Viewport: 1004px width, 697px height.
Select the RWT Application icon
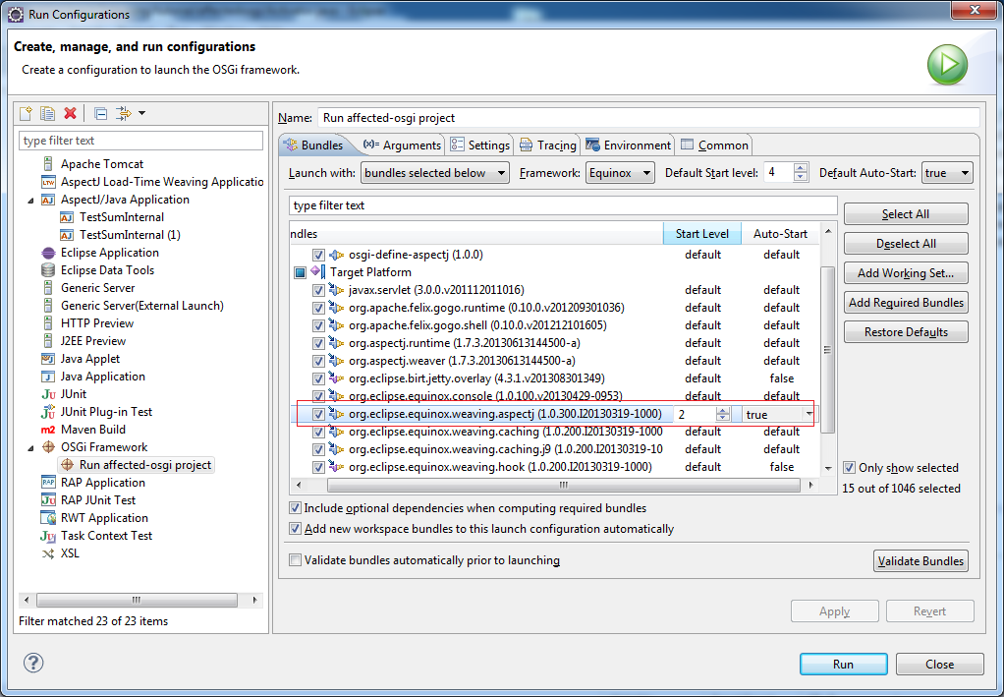[48, 518]
